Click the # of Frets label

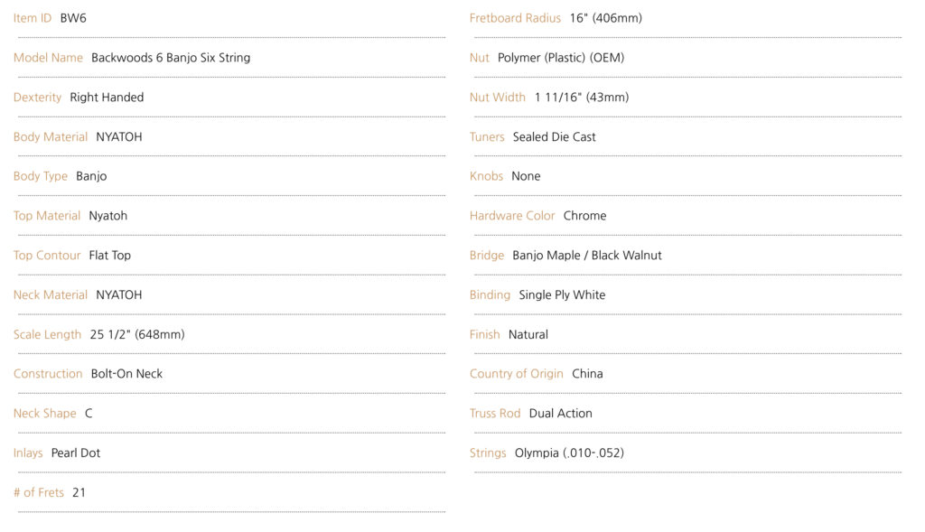pyautogui.click(x=38, y=492)
